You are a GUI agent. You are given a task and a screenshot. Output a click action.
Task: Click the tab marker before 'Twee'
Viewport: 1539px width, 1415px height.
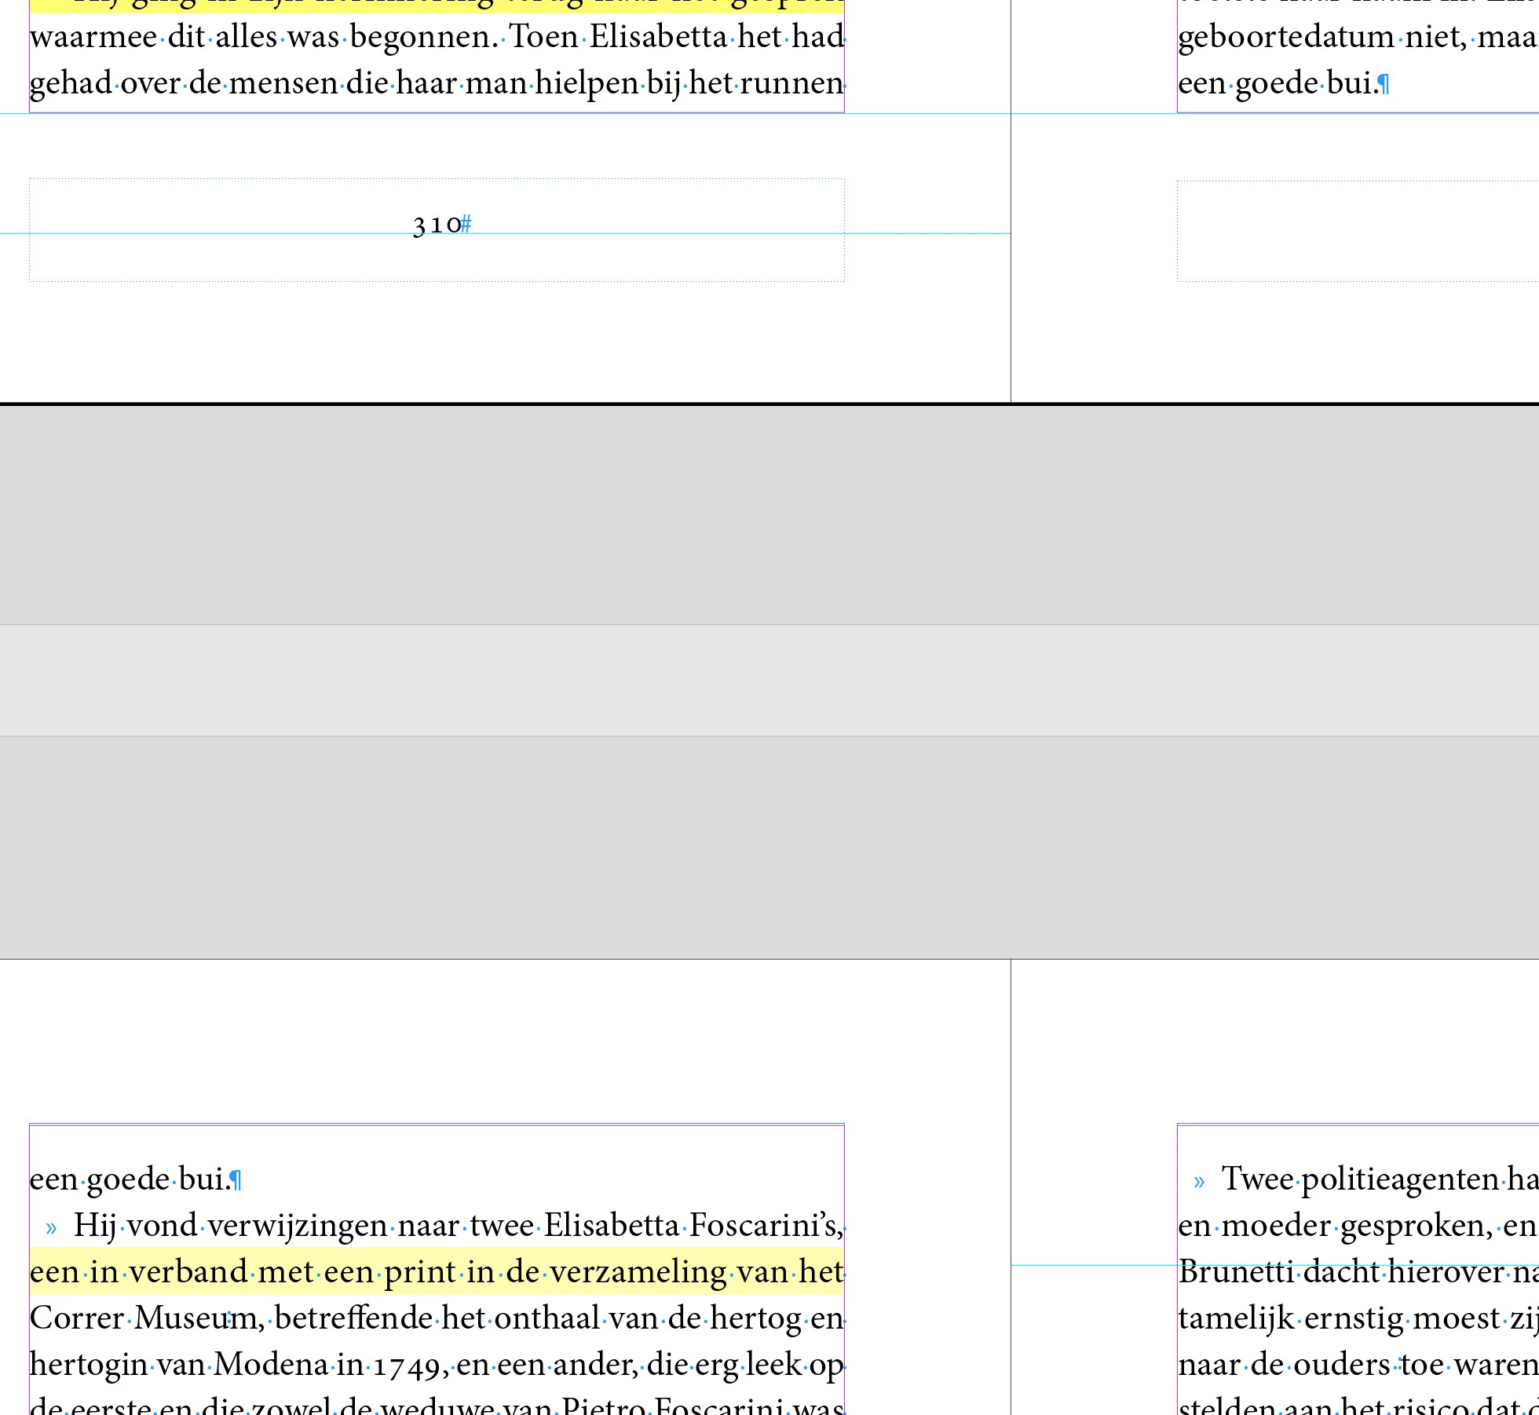1199,1180
